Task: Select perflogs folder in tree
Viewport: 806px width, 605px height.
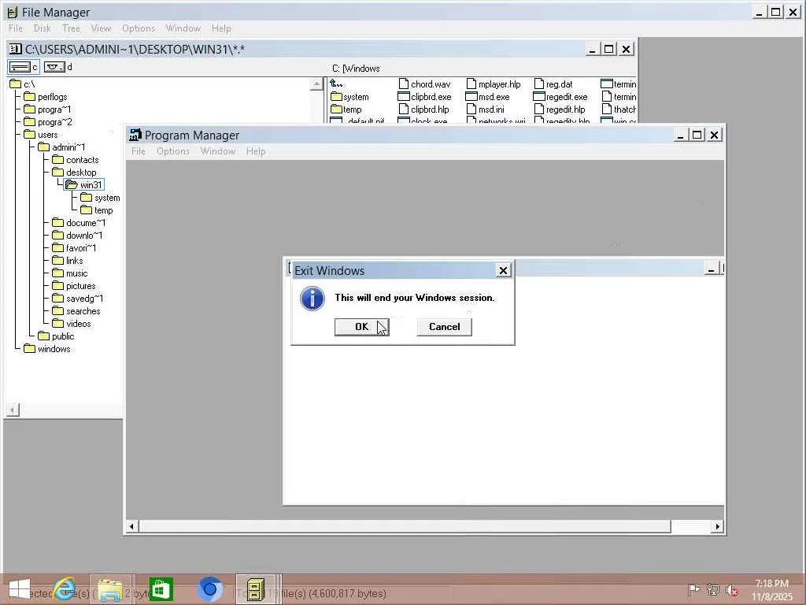Action: click(x=45, y=97)
